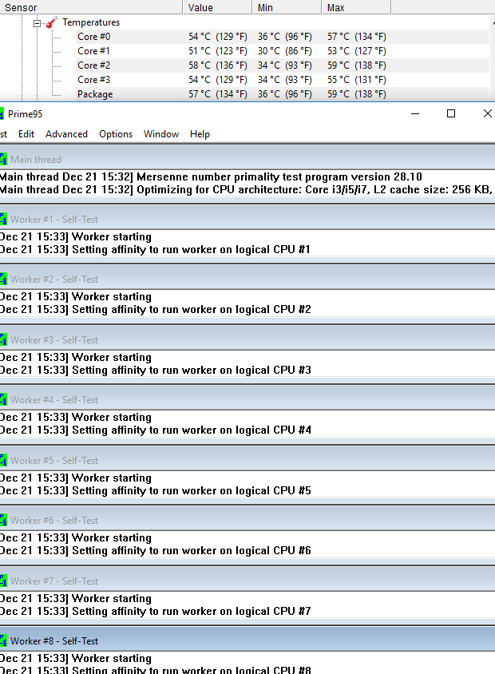Collapse the Temperatures tree node

tap(38, 23)
